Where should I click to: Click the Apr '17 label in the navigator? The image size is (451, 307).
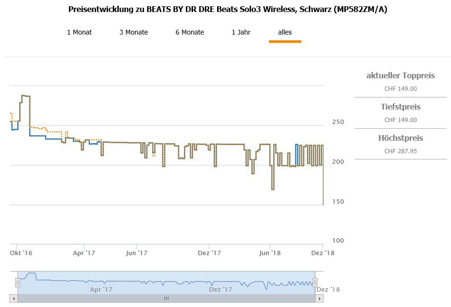point(101,289)
